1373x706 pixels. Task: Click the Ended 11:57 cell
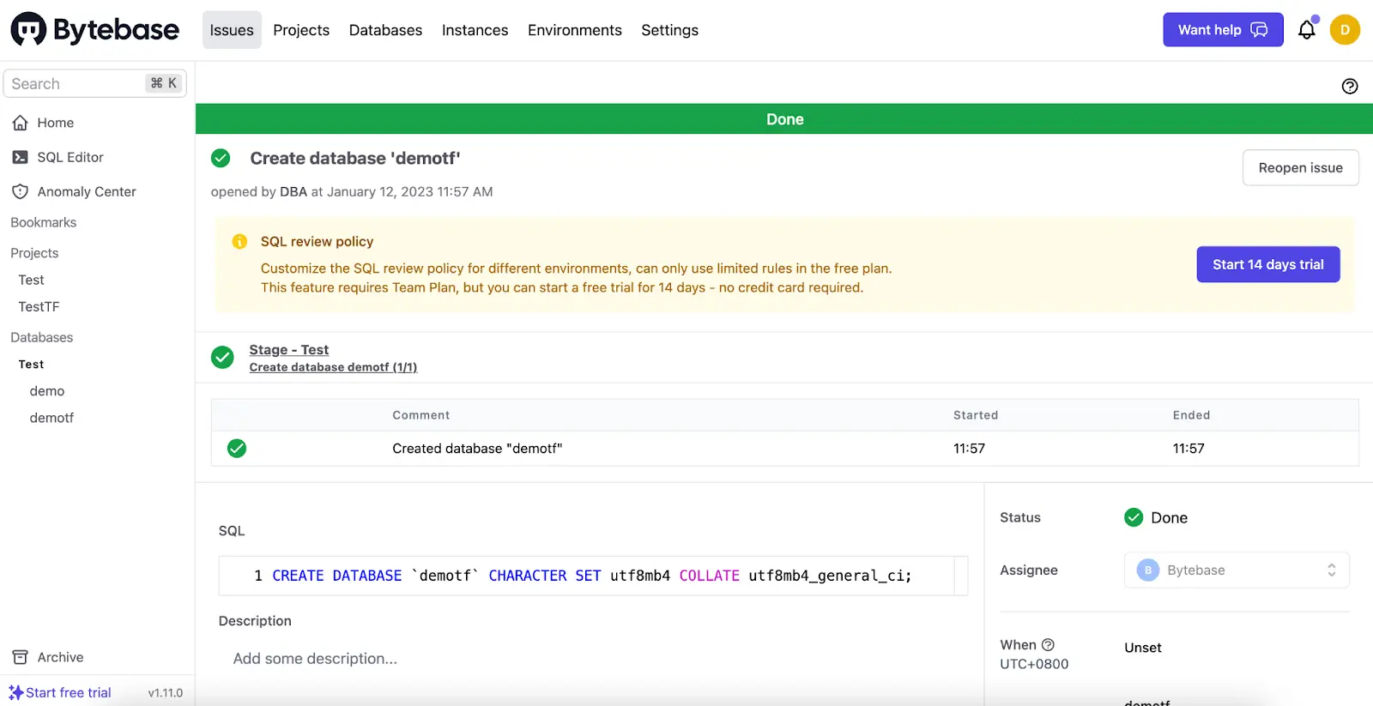1189,449
